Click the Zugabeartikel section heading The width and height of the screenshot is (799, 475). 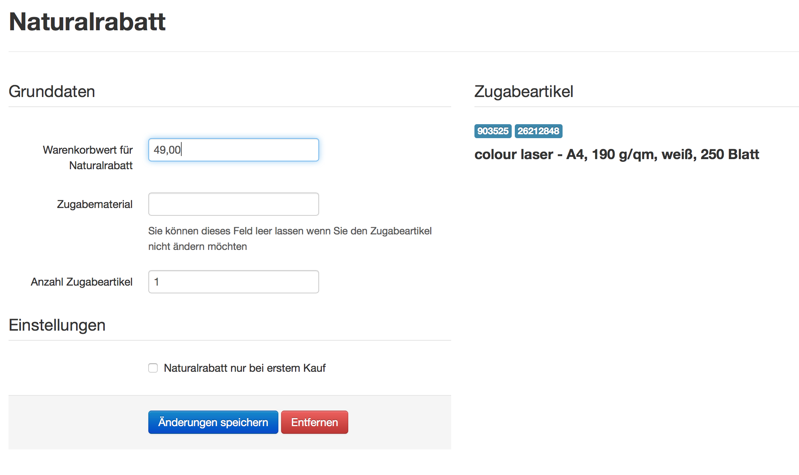pyautogui.click(x=524, y=92)
